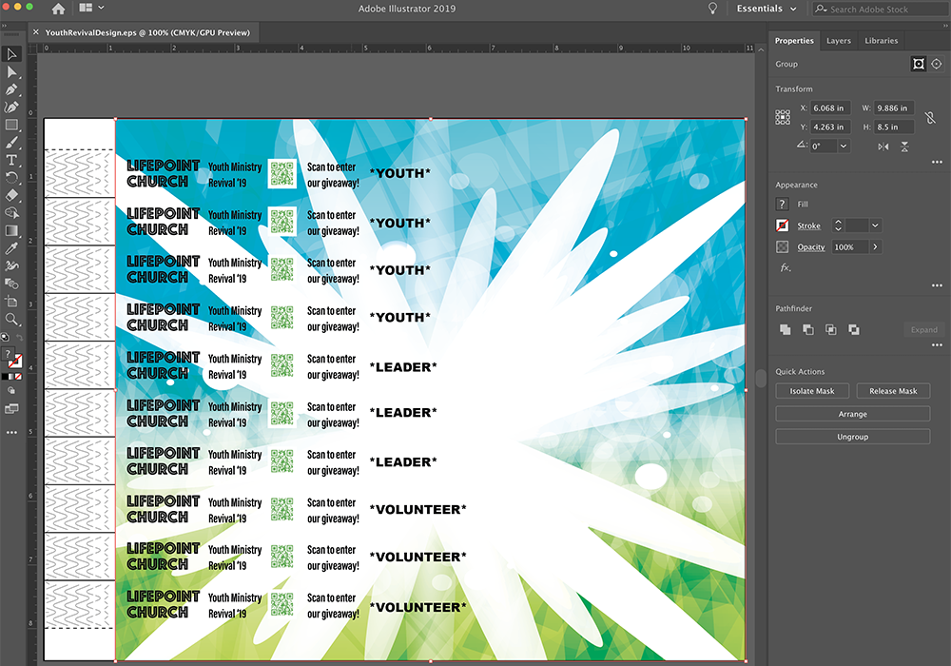Set toolbar color mode to Gradient
Screen dimensions: 951x666
click(x=11, y=377)
